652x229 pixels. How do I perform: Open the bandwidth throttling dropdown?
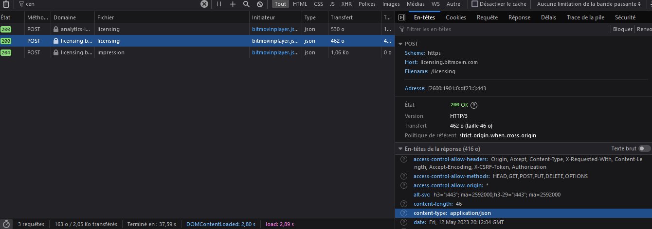pos(589,4)
